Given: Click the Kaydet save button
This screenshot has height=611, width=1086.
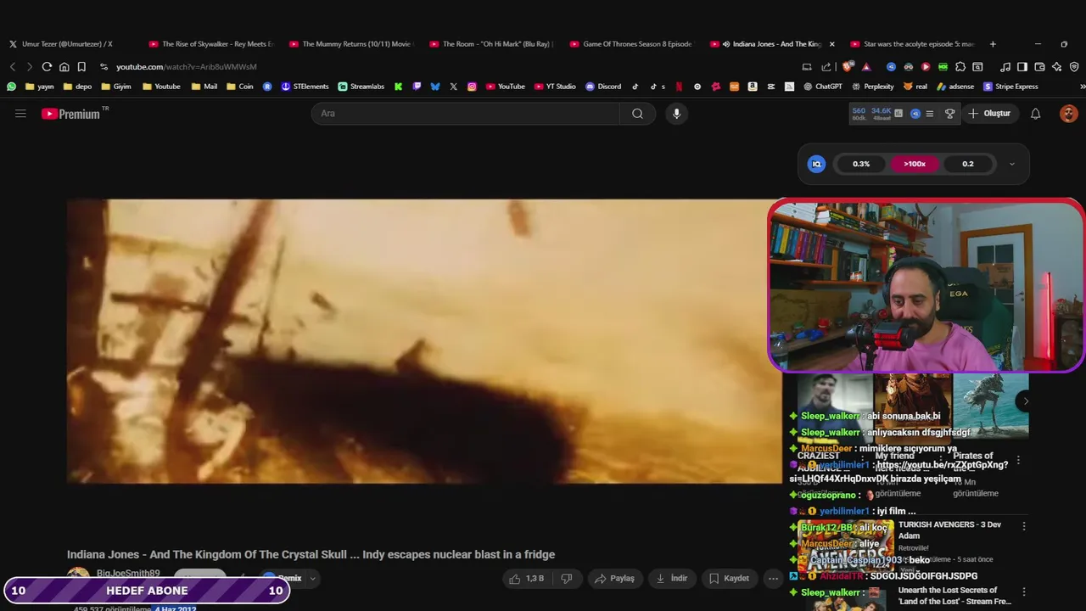Looking at the screenshot, I should pyautogui.click(x=729, y=578).
